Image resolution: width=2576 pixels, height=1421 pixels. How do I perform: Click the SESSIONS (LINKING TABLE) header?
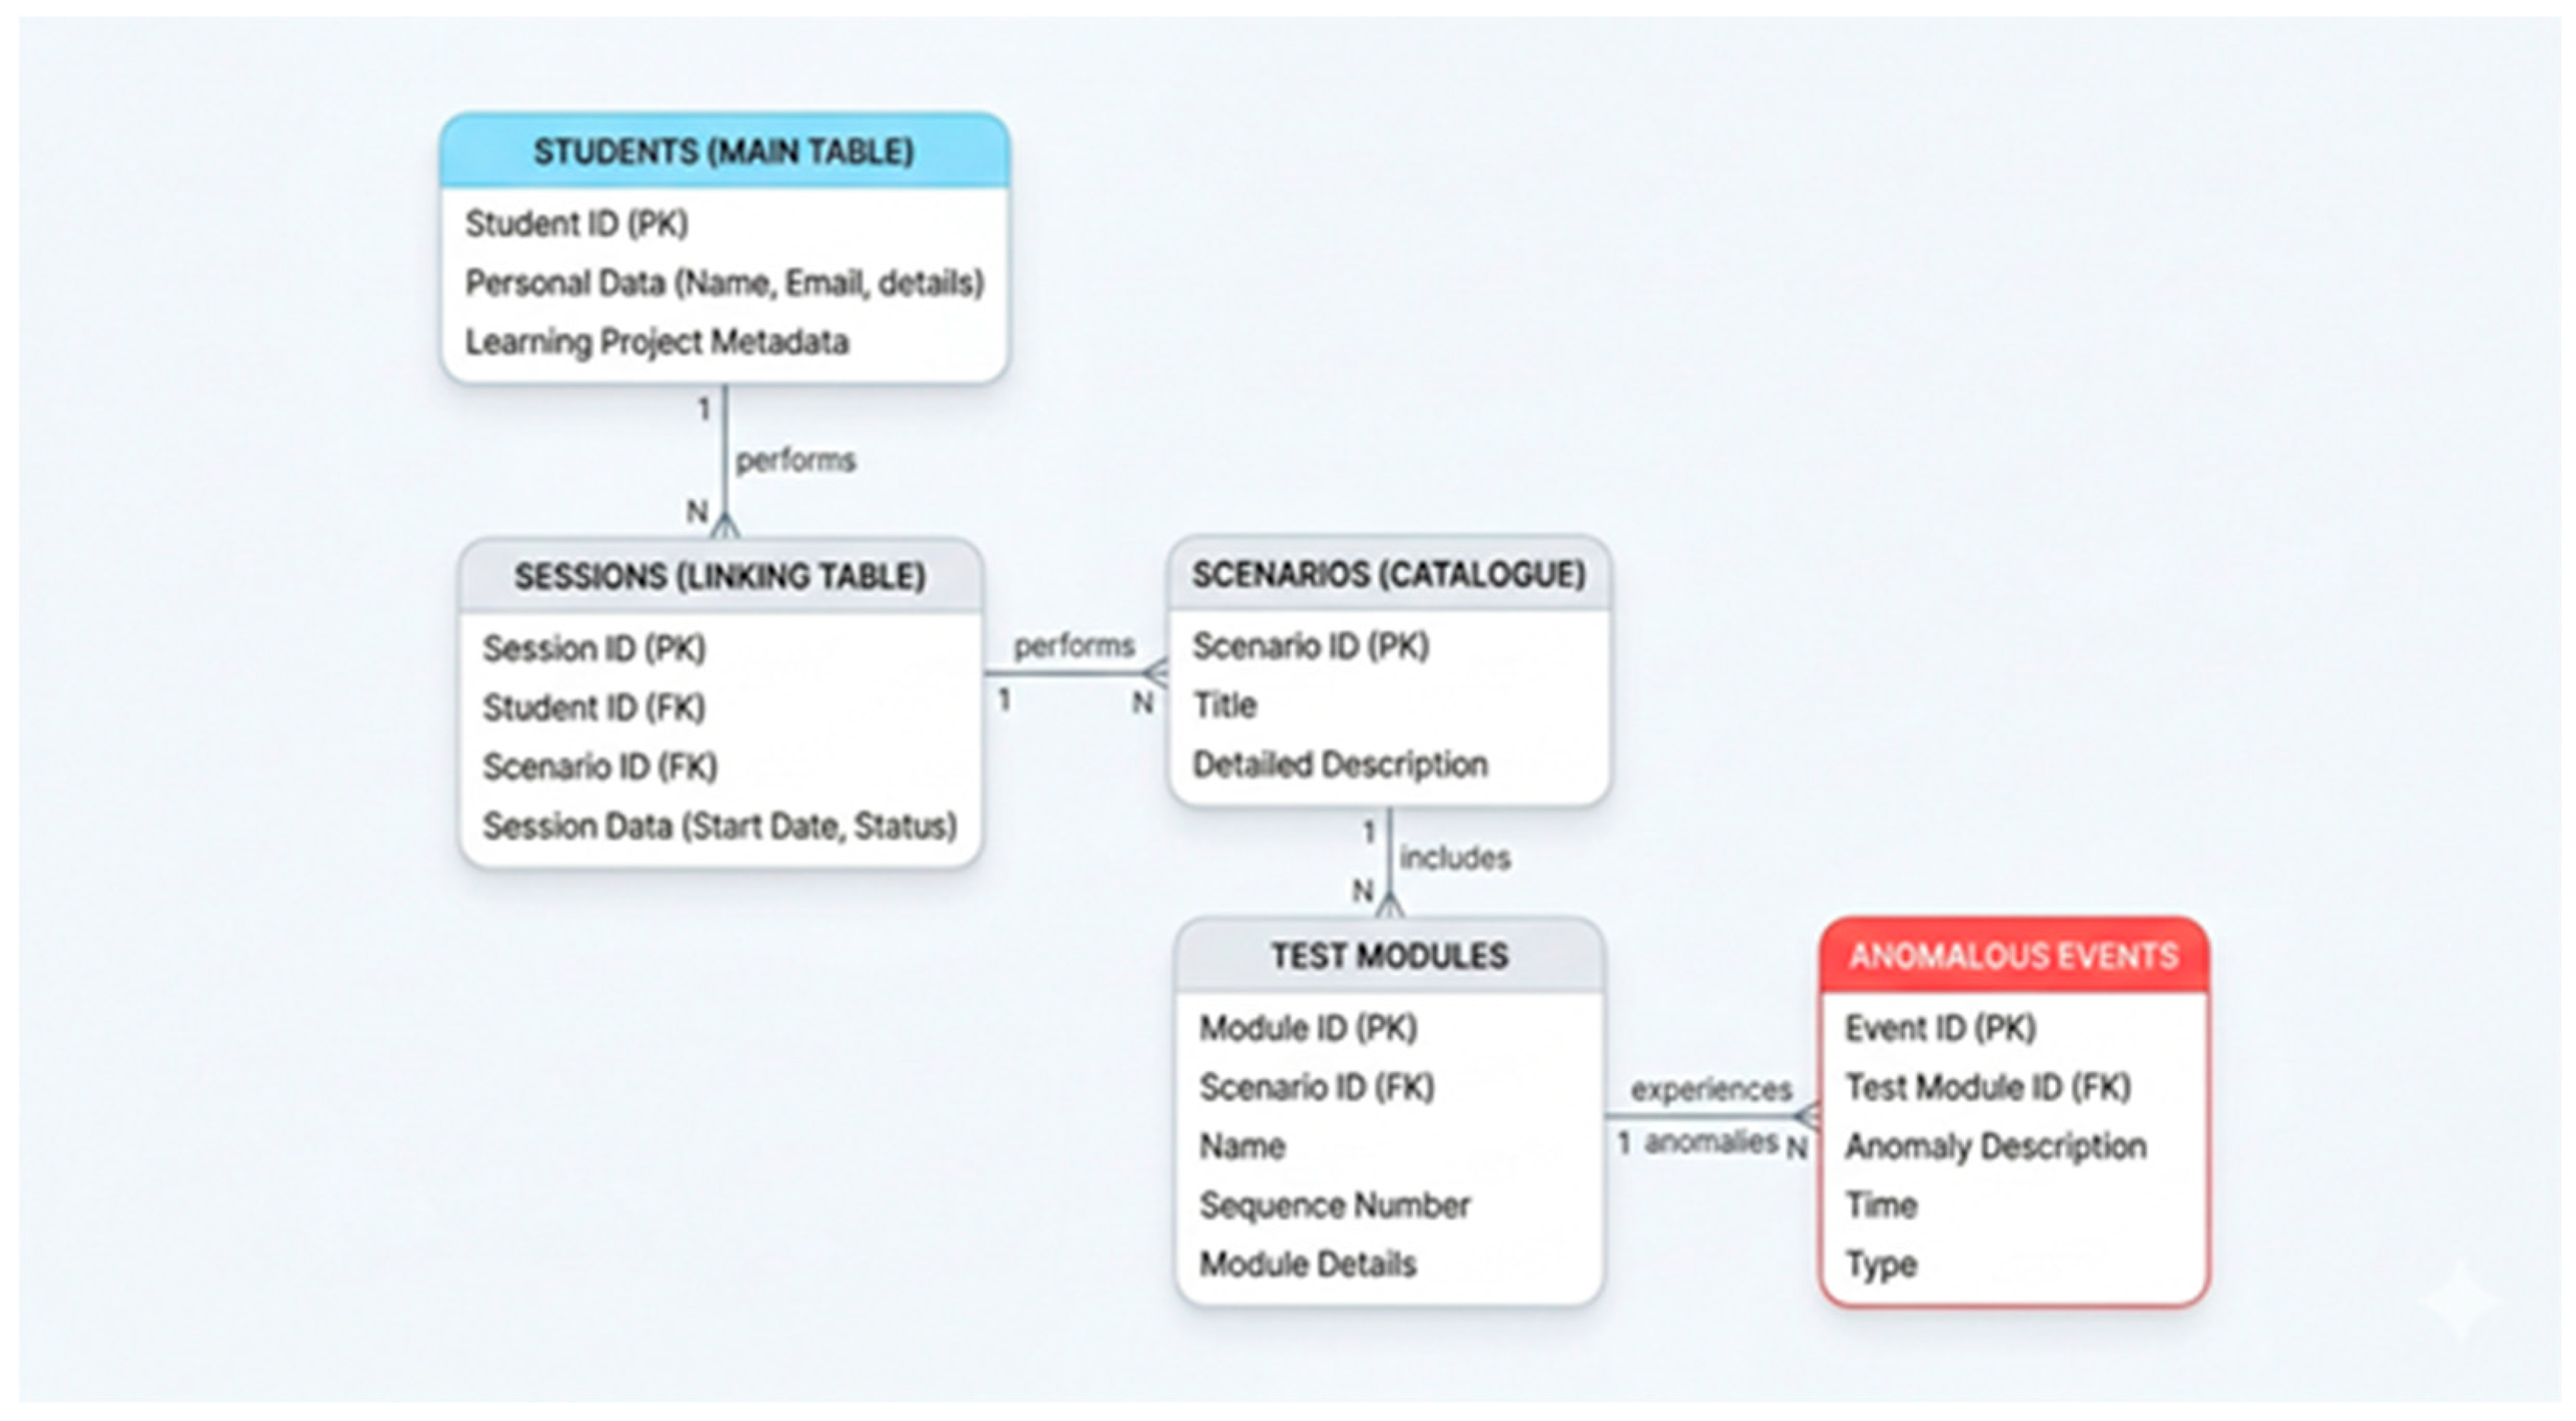tap(720, 576)
